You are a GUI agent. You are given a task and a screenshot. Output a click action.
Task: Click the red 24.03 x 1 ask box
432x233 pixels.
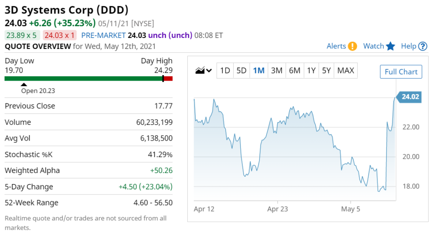click(59, 35)
